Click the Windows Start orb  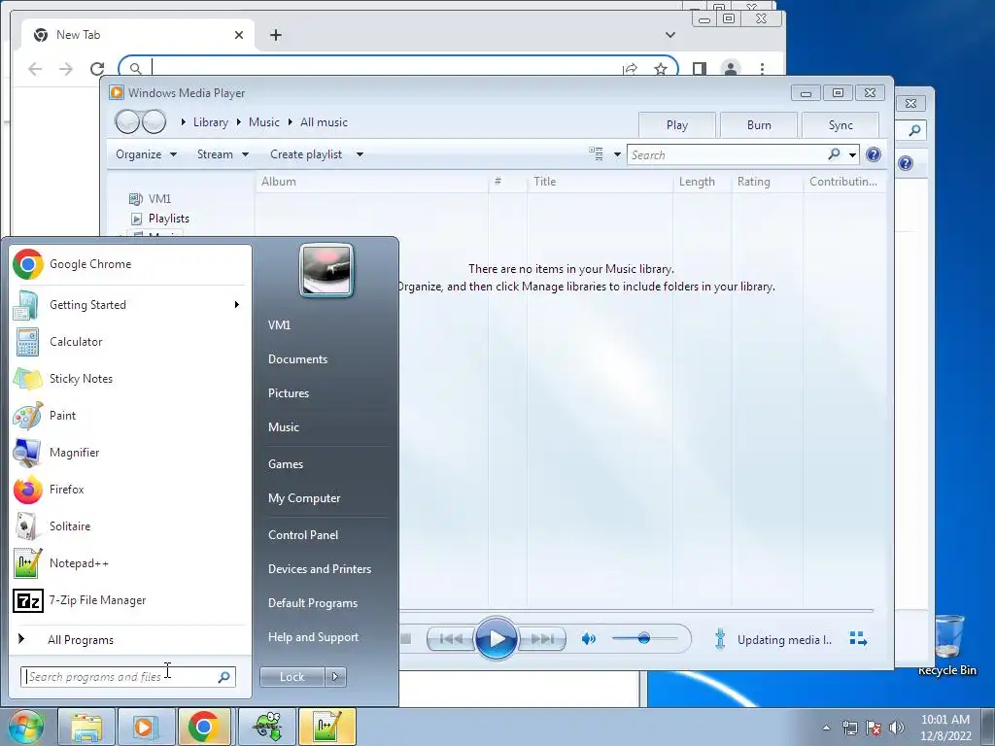(25, 727)
